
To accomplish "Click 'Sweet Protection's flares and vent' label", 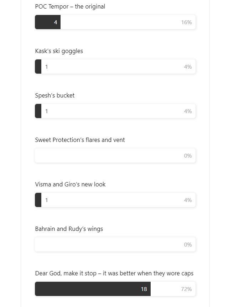I will [x=80, y=140].
